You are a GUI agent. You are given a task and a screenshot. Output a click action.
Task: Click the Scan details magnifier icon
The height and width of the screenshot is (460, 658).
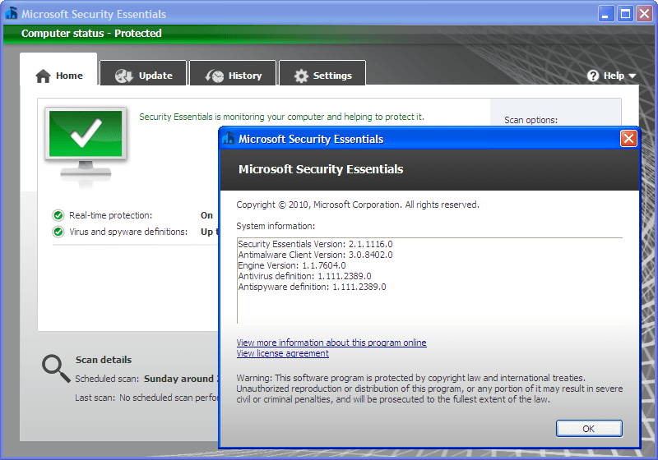[x=56, y=369]
